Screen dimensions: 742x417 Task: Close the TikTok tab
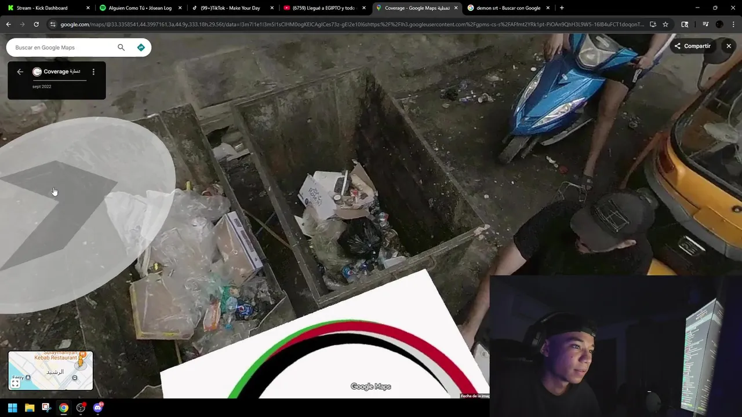coord(272,8)
